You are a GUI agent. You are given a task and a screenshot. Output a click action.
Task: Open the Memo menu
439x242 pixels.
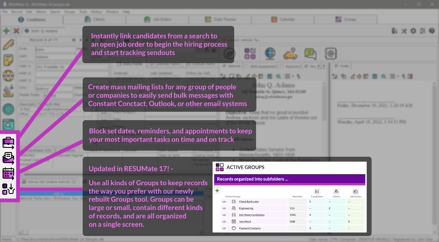coord(41,12)
